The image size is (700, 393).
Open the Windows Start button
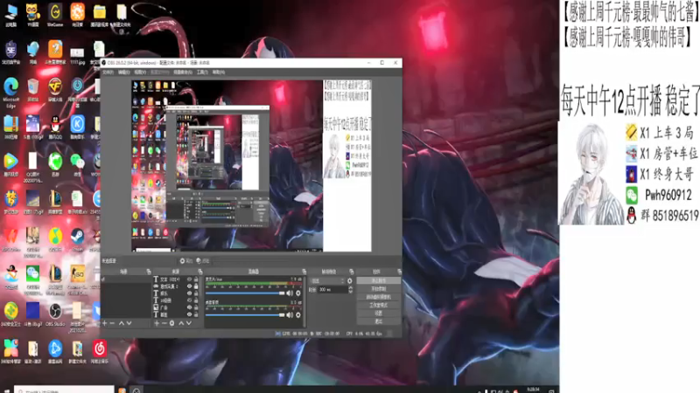pos(6,390)
